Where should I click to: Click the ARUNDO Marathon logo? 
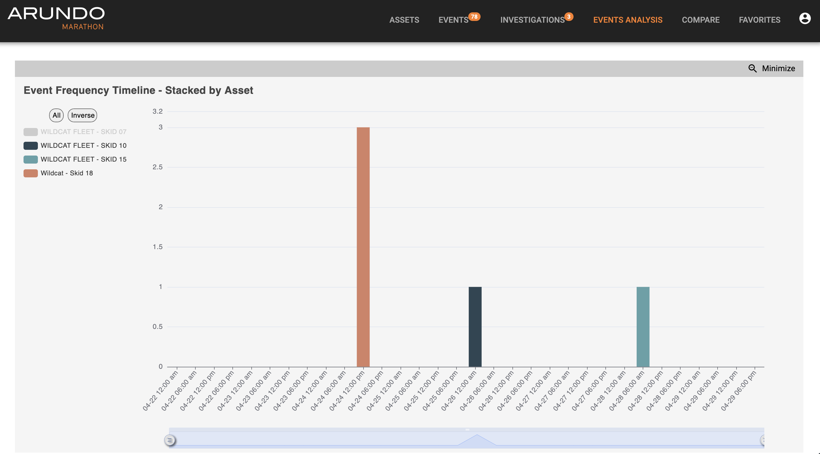pyautogui.click(x=56, y=18)
